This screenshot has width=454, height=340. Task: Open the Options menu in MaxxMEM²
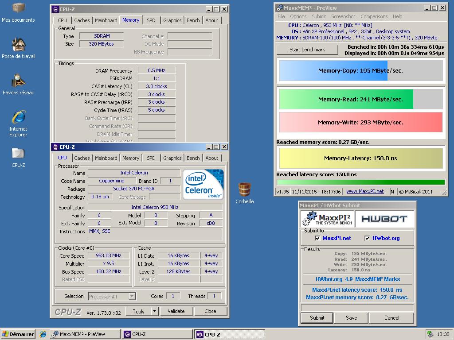point(298,16)
